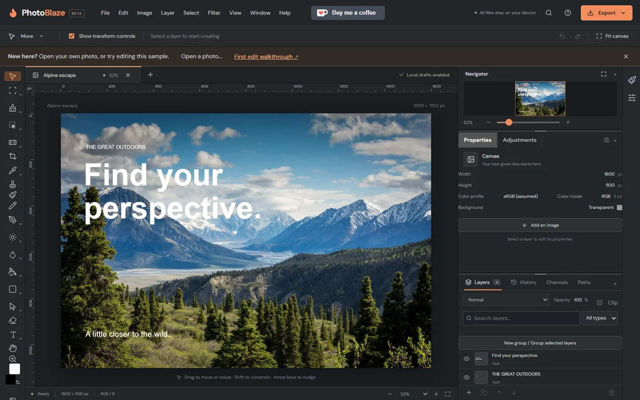This screenshot has width=640, height=400.
Task: Open the All types filter dropdown
Action: (x=600, y=318)
